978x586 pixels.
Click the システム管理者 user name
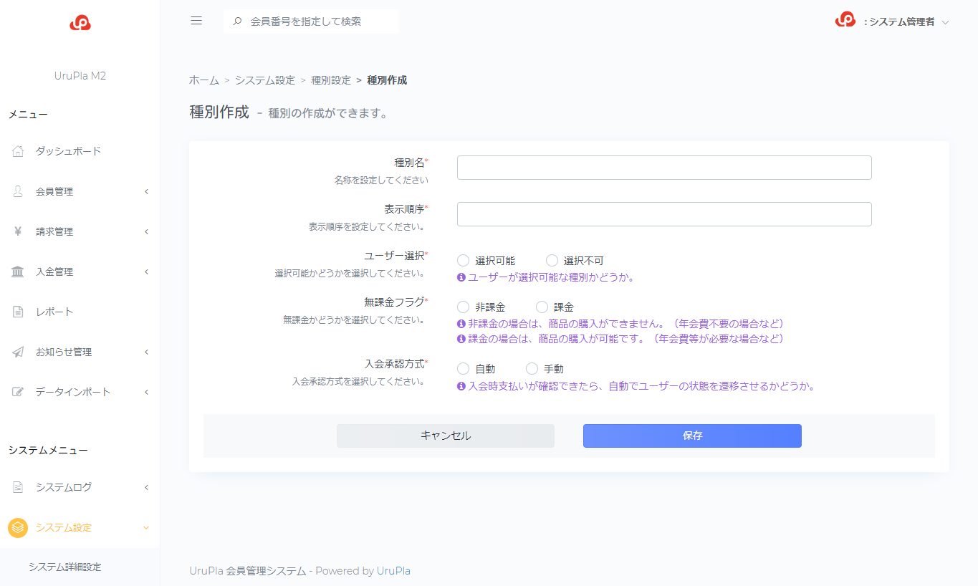[x=902, y=22]
